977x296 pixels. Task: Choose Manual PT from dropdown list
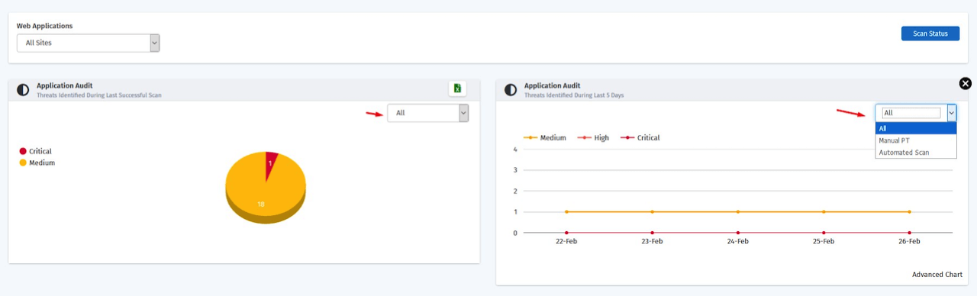[x=916, y=140]
